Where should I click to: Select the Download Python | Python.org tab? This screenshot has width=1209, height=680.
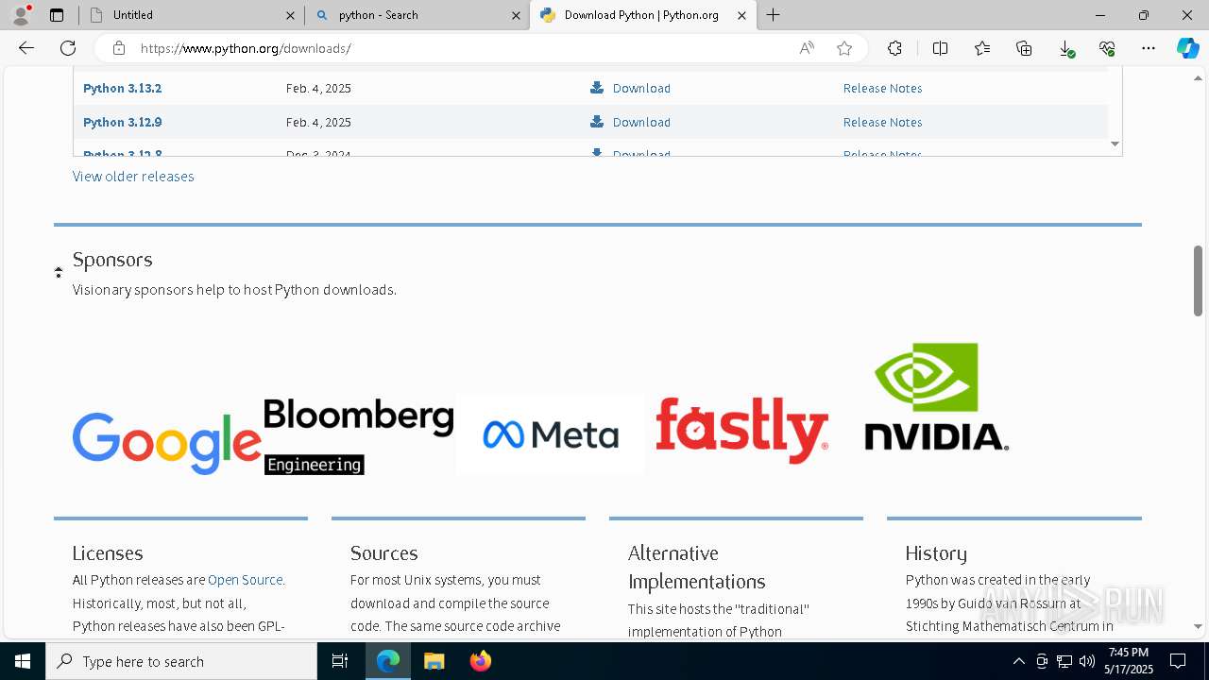(x=642, y=15)
